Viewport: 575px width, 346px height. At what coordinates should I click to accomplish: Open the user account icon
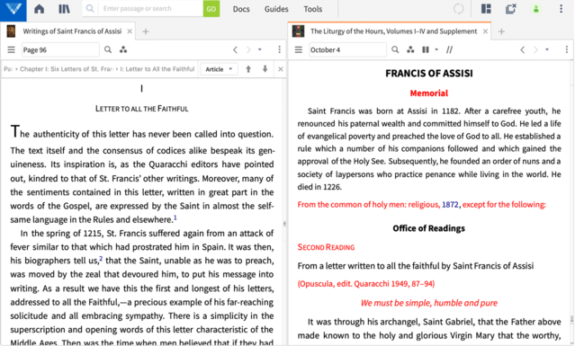(x=535, y=9)
